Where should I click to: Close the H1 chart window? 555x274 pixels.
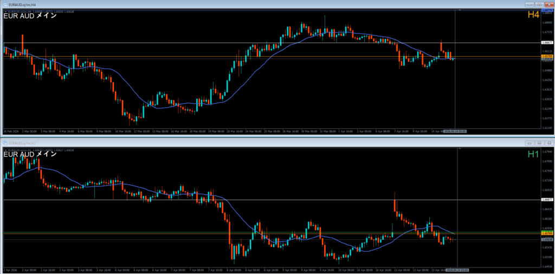tap(548, 143)
